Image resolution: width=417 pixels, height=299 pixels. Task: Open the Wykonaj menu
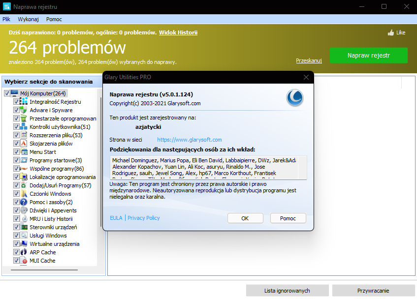[x=28, y=19]
